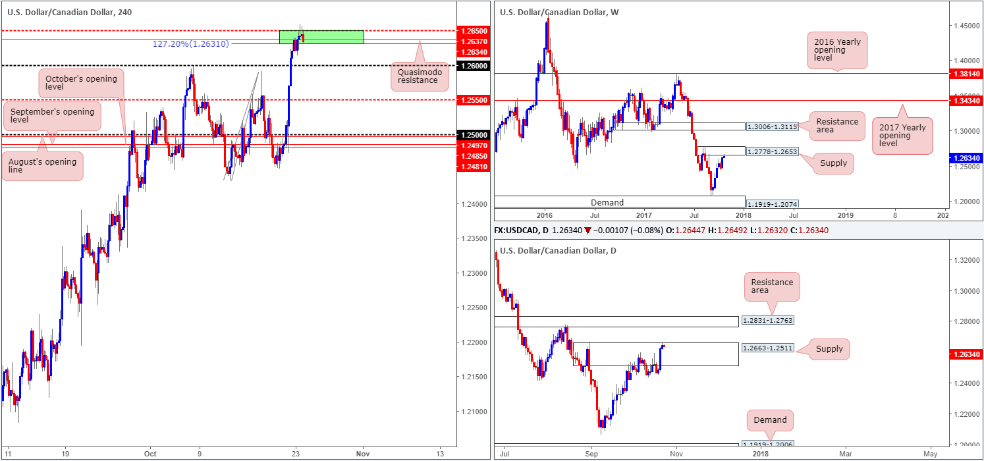Click the Mar date label on daily chart

tap(844, 454)
